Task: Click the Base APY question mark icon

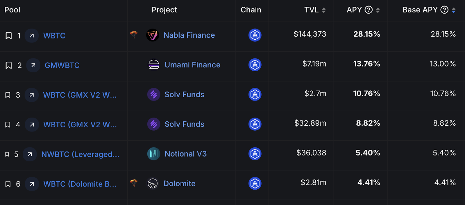Action: click(x=444, y=10)
